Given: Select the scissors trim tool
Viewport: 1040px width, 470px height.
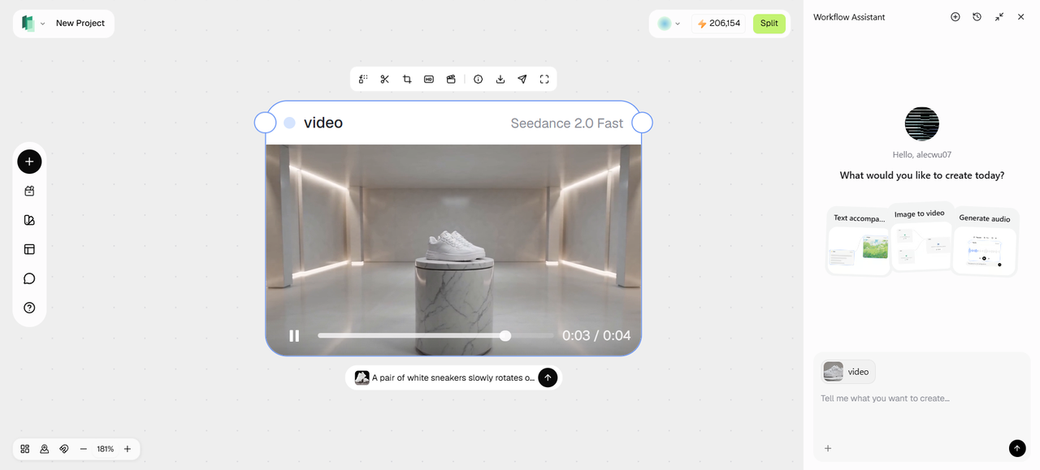Looking at the screenshot, I should [x=385, y=79].
